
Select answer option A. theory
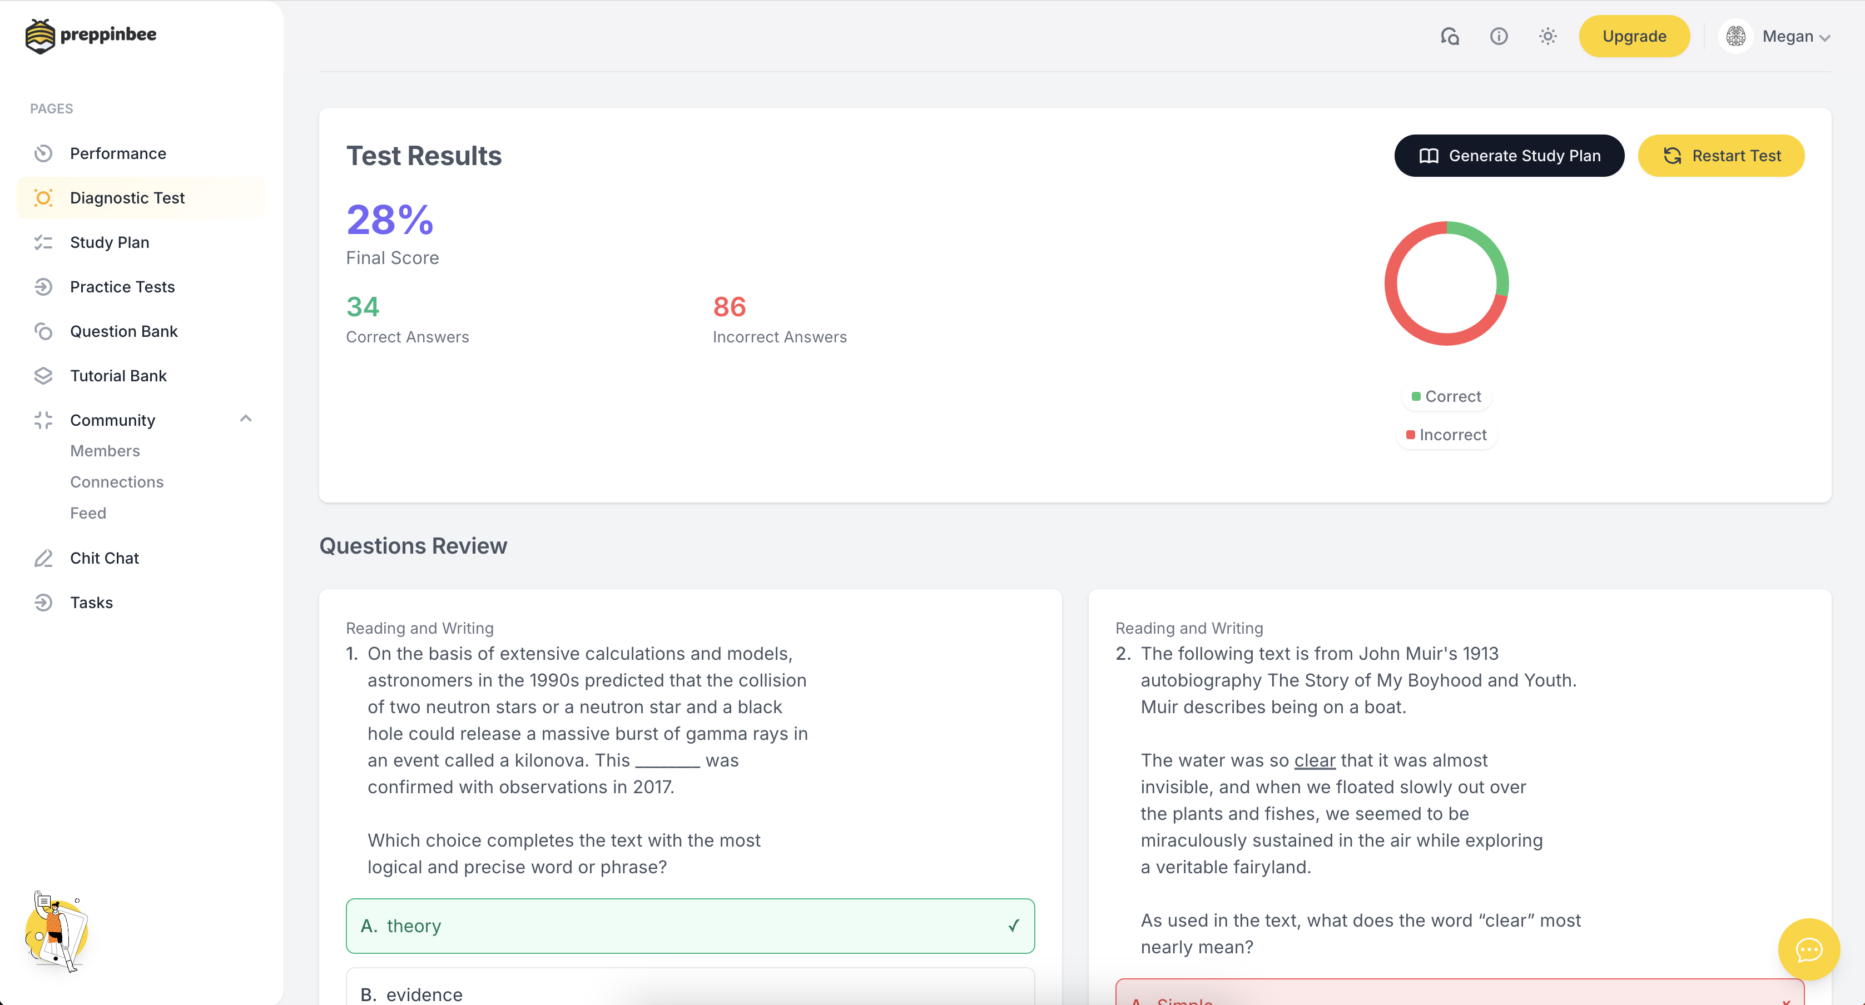(690, 926)
